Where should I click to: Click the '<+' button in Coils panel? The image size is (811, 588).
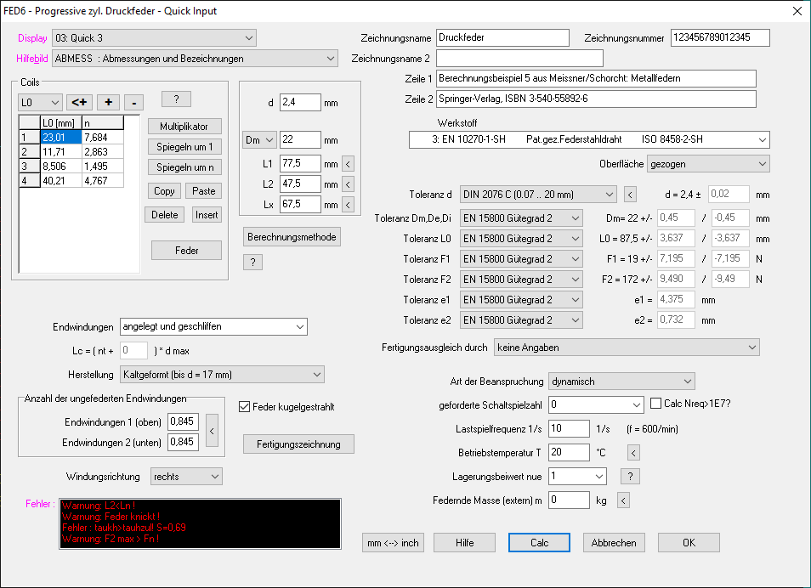(80, 102)
